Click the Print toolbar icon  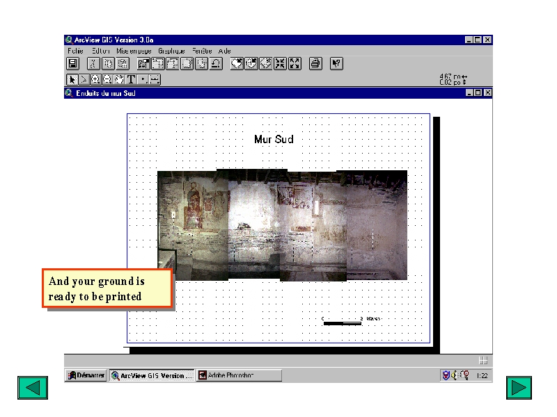pyautogui.click(x=315, y=64)
